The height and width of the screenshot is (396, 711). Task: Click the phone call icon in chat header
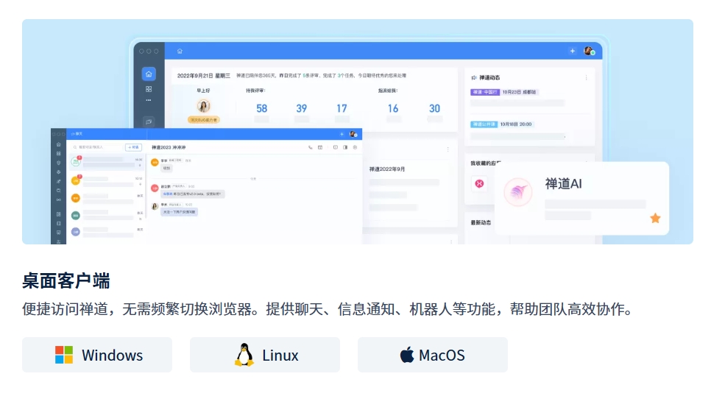tap(310, 147)
